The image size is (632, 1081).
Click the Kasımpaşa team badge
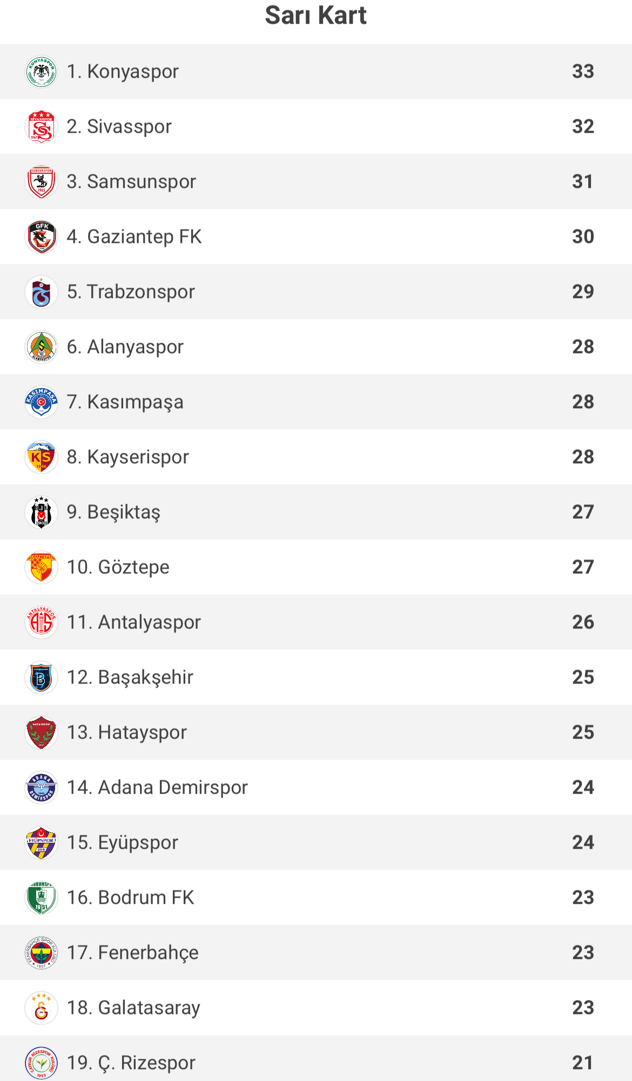(x=42, y=402)
